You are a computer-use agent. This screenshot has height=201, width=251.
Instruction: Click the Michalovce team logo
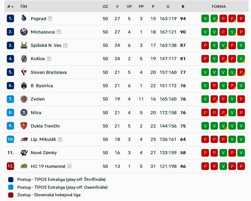pyautogui.click(x=24, y=32)
